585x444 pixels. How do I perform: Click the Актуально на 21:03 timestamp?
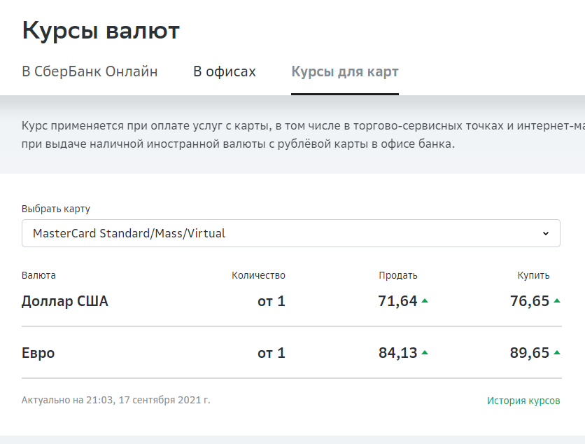click(x=116, y=401)
